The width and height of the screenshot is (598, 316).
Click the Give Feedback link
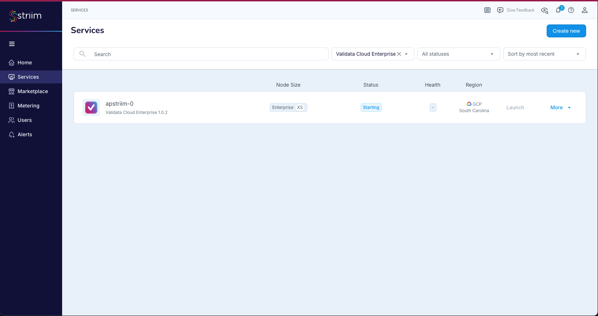pyautogui.click(x=520, y=10)
